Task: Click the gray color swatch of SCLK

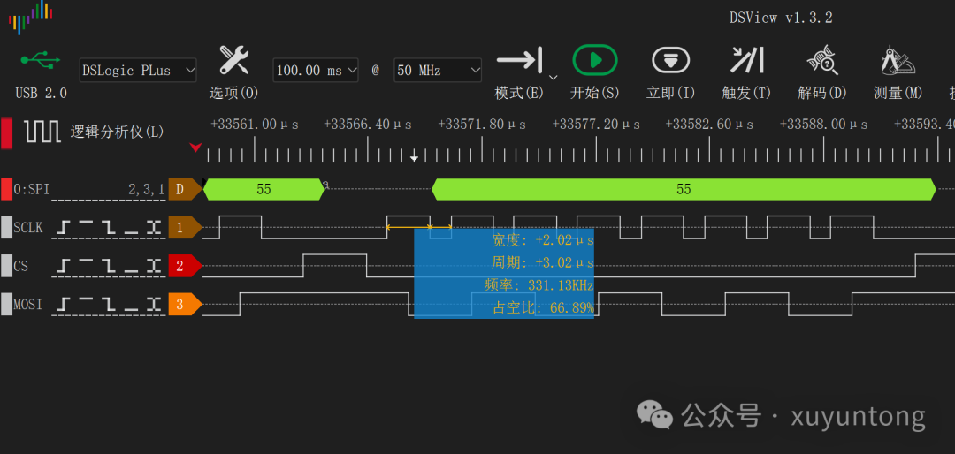Action: click(6, 228)
